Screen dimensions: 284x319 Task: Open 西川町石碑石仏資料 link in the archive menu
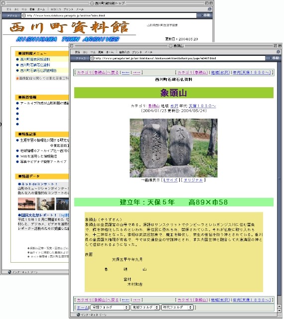tap(35, 65)
